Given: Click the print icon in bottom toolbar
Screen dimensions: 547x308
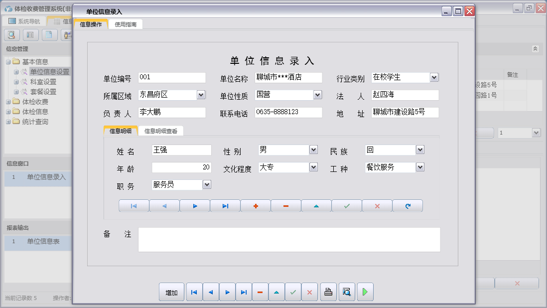Looking at the screenshot, I should [328, 293].
